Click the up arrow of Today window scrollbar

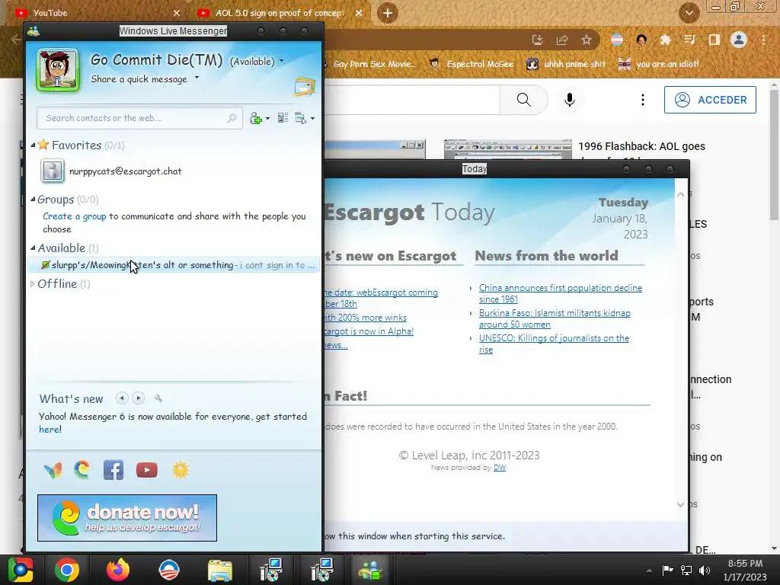pos(680,194)
